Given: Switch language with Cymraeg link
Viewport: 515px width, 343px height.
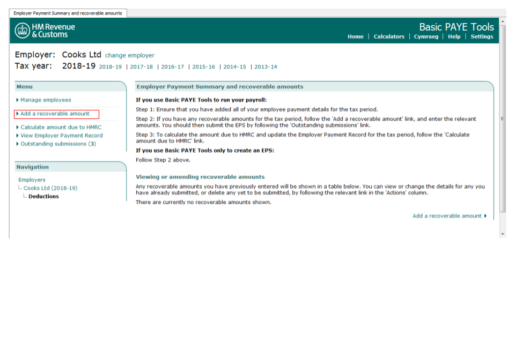Looking at the screenshot, I should point(426,36).
